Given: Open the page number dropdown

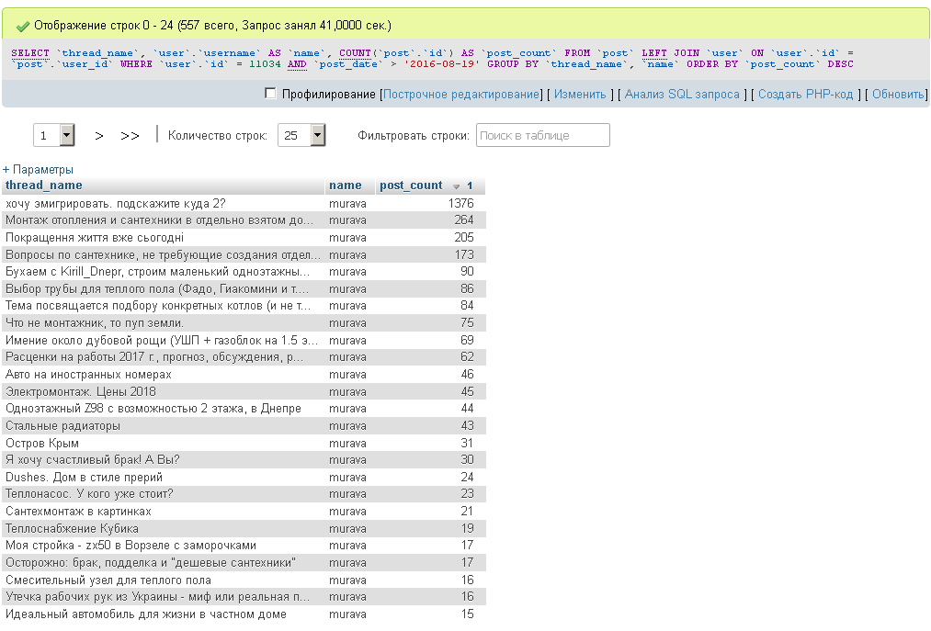Looking at the screenshot, I should point(53,135).
